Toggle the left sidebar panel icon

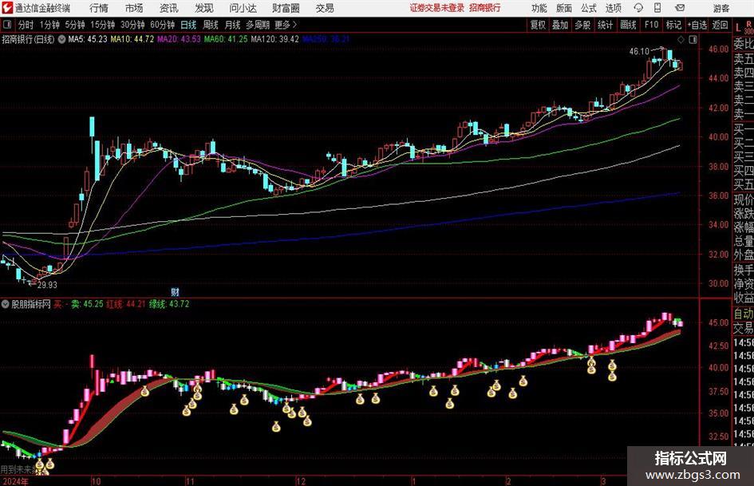7,25
